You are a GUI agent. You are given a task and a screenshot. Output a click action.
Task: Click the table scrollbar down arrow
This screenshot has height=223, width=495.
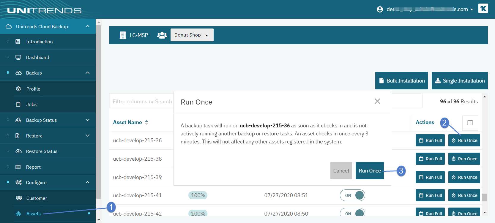[485, 213]
